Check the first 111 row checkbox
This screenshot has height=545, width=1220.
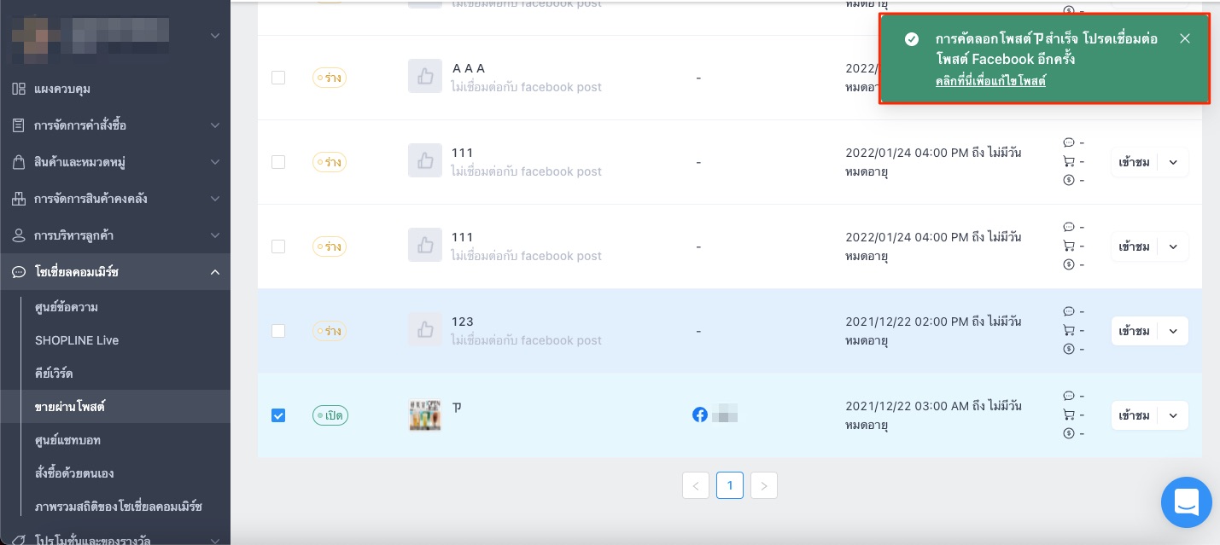tap(278, 162)
